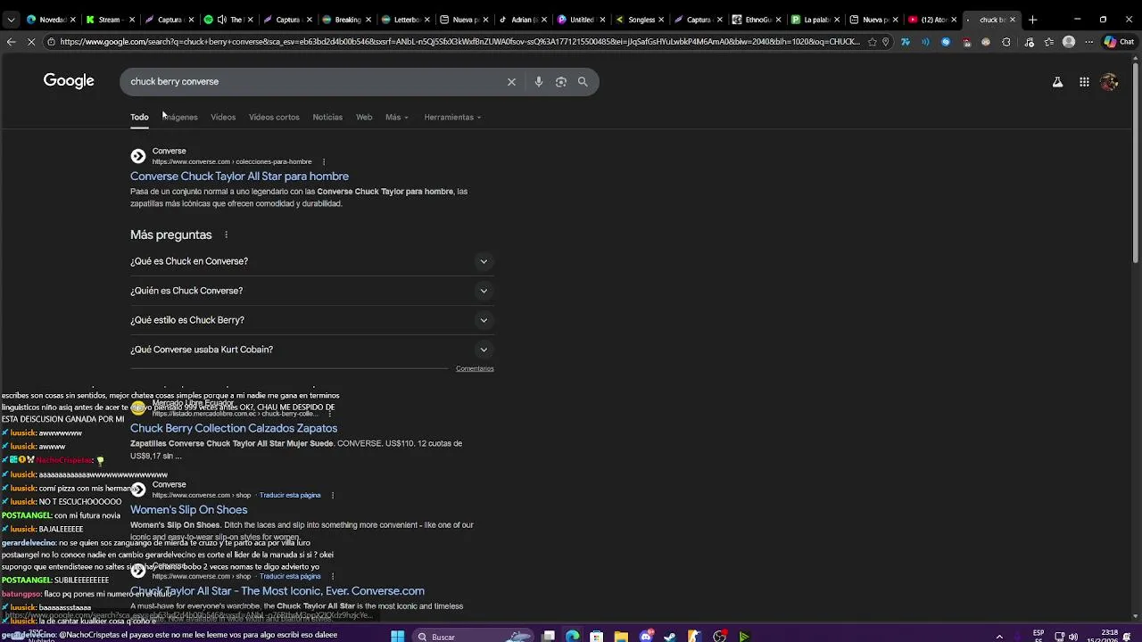
Task: Clear the search box with the X icon
Action: (x=511, y=81)
